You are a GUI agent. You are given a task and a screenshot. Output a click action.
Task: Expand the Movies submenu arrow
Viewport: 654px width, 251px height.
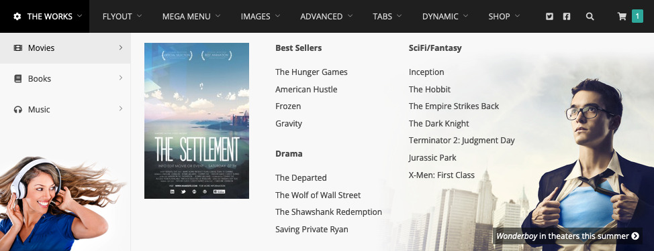[x=121, y=48]
